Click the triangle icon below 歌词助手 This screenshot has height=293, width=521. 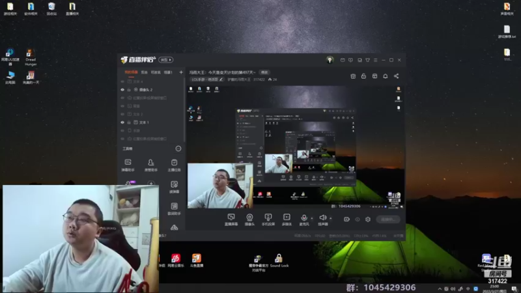(x=174, y=227)
